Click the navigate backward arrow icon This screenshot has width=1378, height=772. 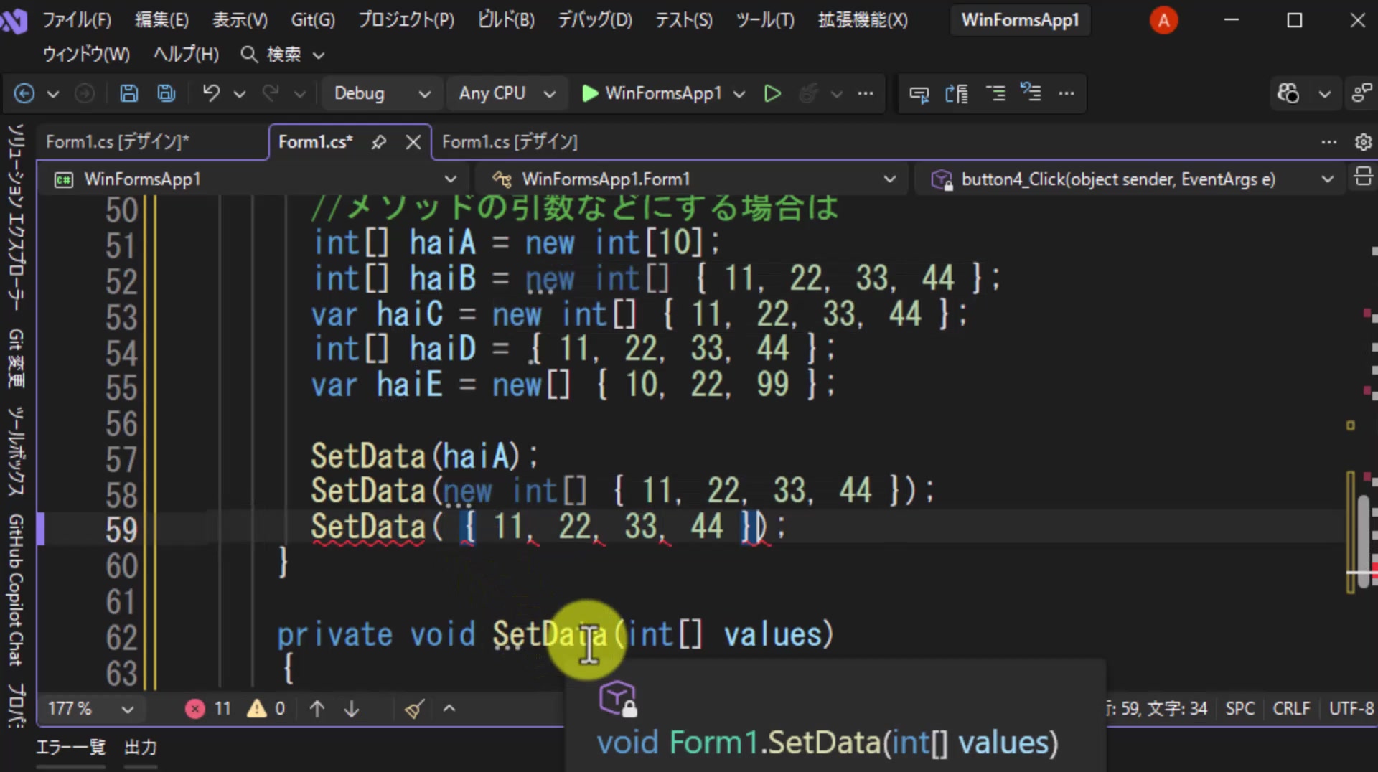[24, 93]
